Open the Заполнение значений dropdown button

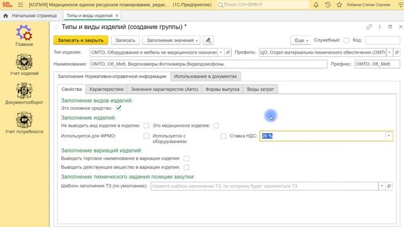(x=171, y=40)
